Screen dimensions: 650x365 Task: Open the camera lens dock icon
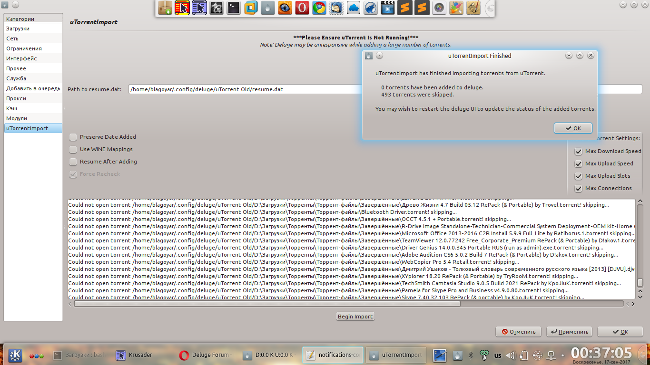pyautogui.click(x=439, y=8)
